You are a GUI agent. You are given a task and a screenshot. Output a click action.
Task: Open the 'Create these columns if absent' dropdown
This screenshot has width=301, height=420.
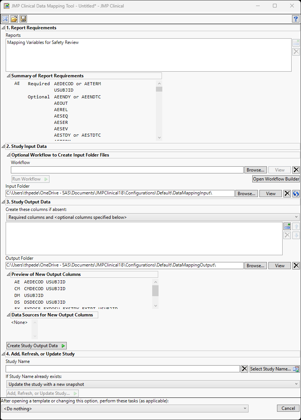[153, 217]
